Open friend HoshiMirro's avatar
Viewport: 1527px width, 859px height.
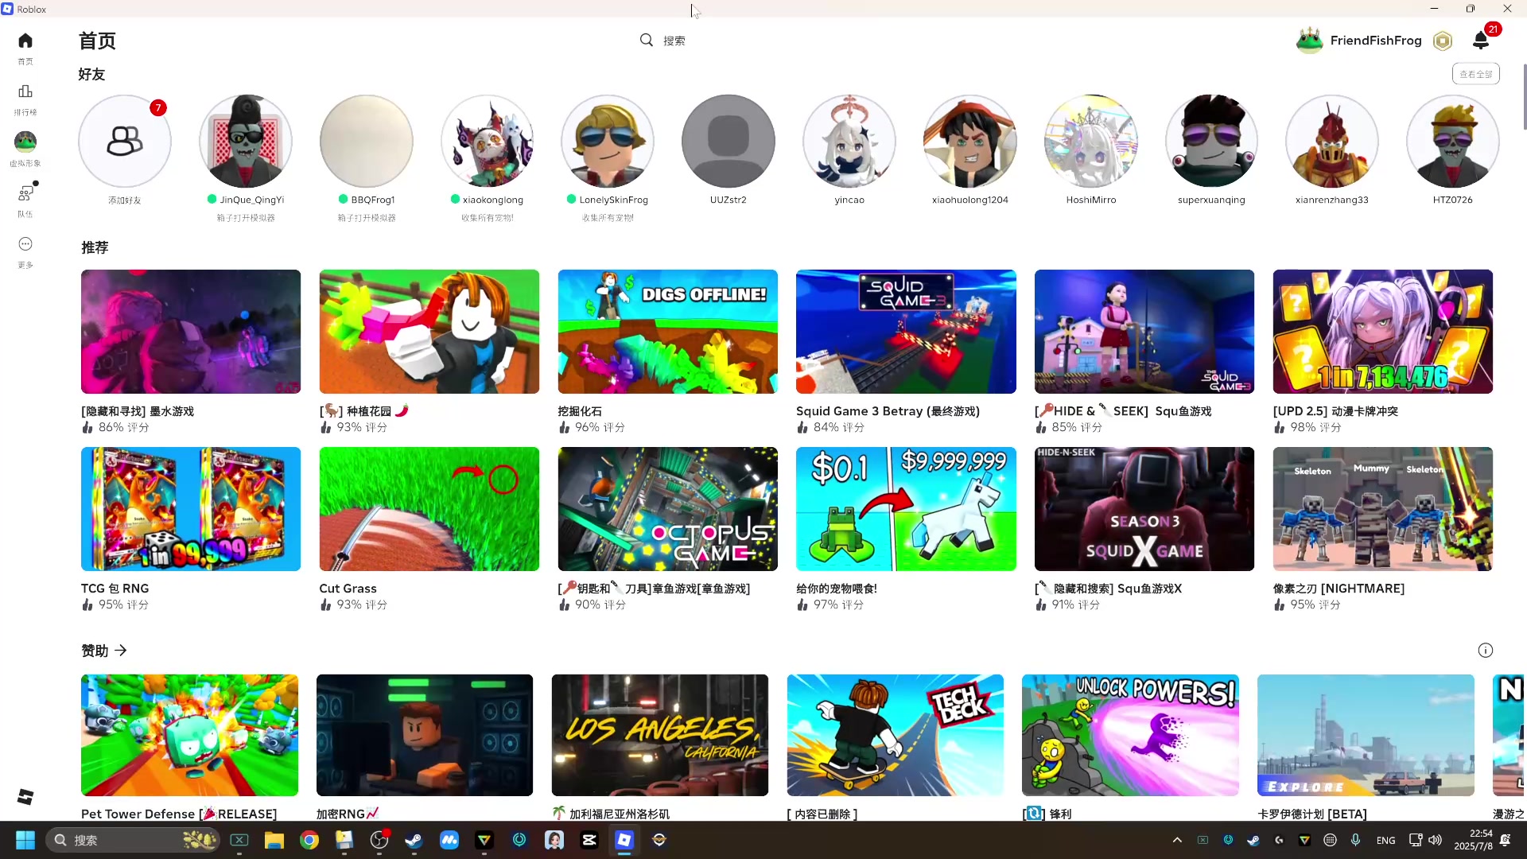1091,142
